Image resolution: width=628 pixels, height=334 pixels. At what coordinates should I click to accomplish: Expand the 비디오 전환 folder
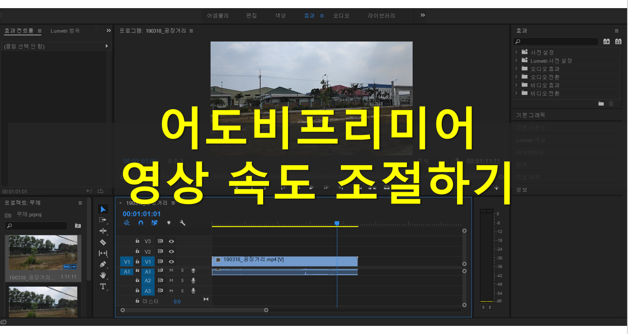point(516,93)
